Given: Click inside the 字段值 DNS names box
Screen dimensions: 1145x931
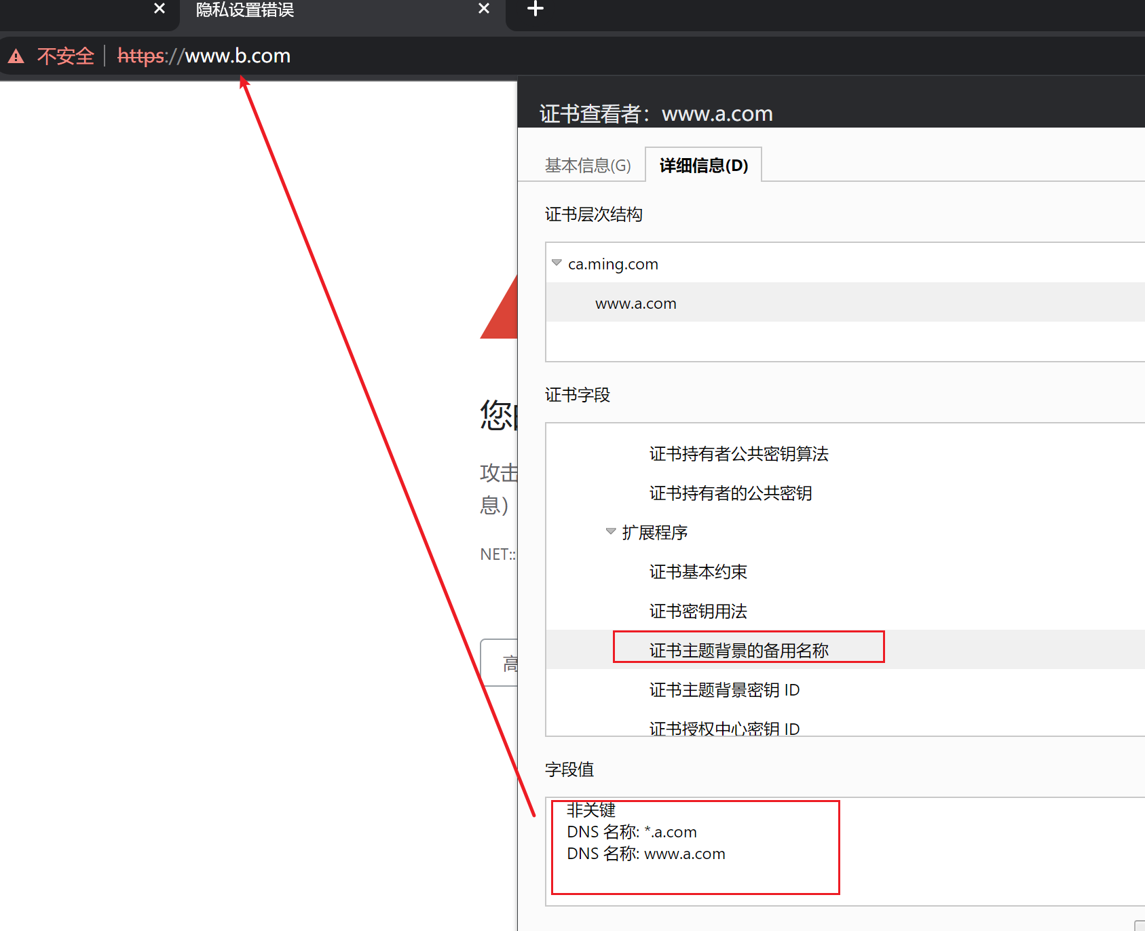Looking at the screenshot, I should (x=695, y=848).
